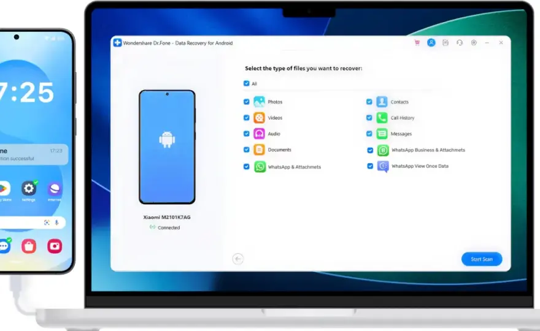Click the Documents file type icon
Screen dimensions: 540x331
pos(260,150)
